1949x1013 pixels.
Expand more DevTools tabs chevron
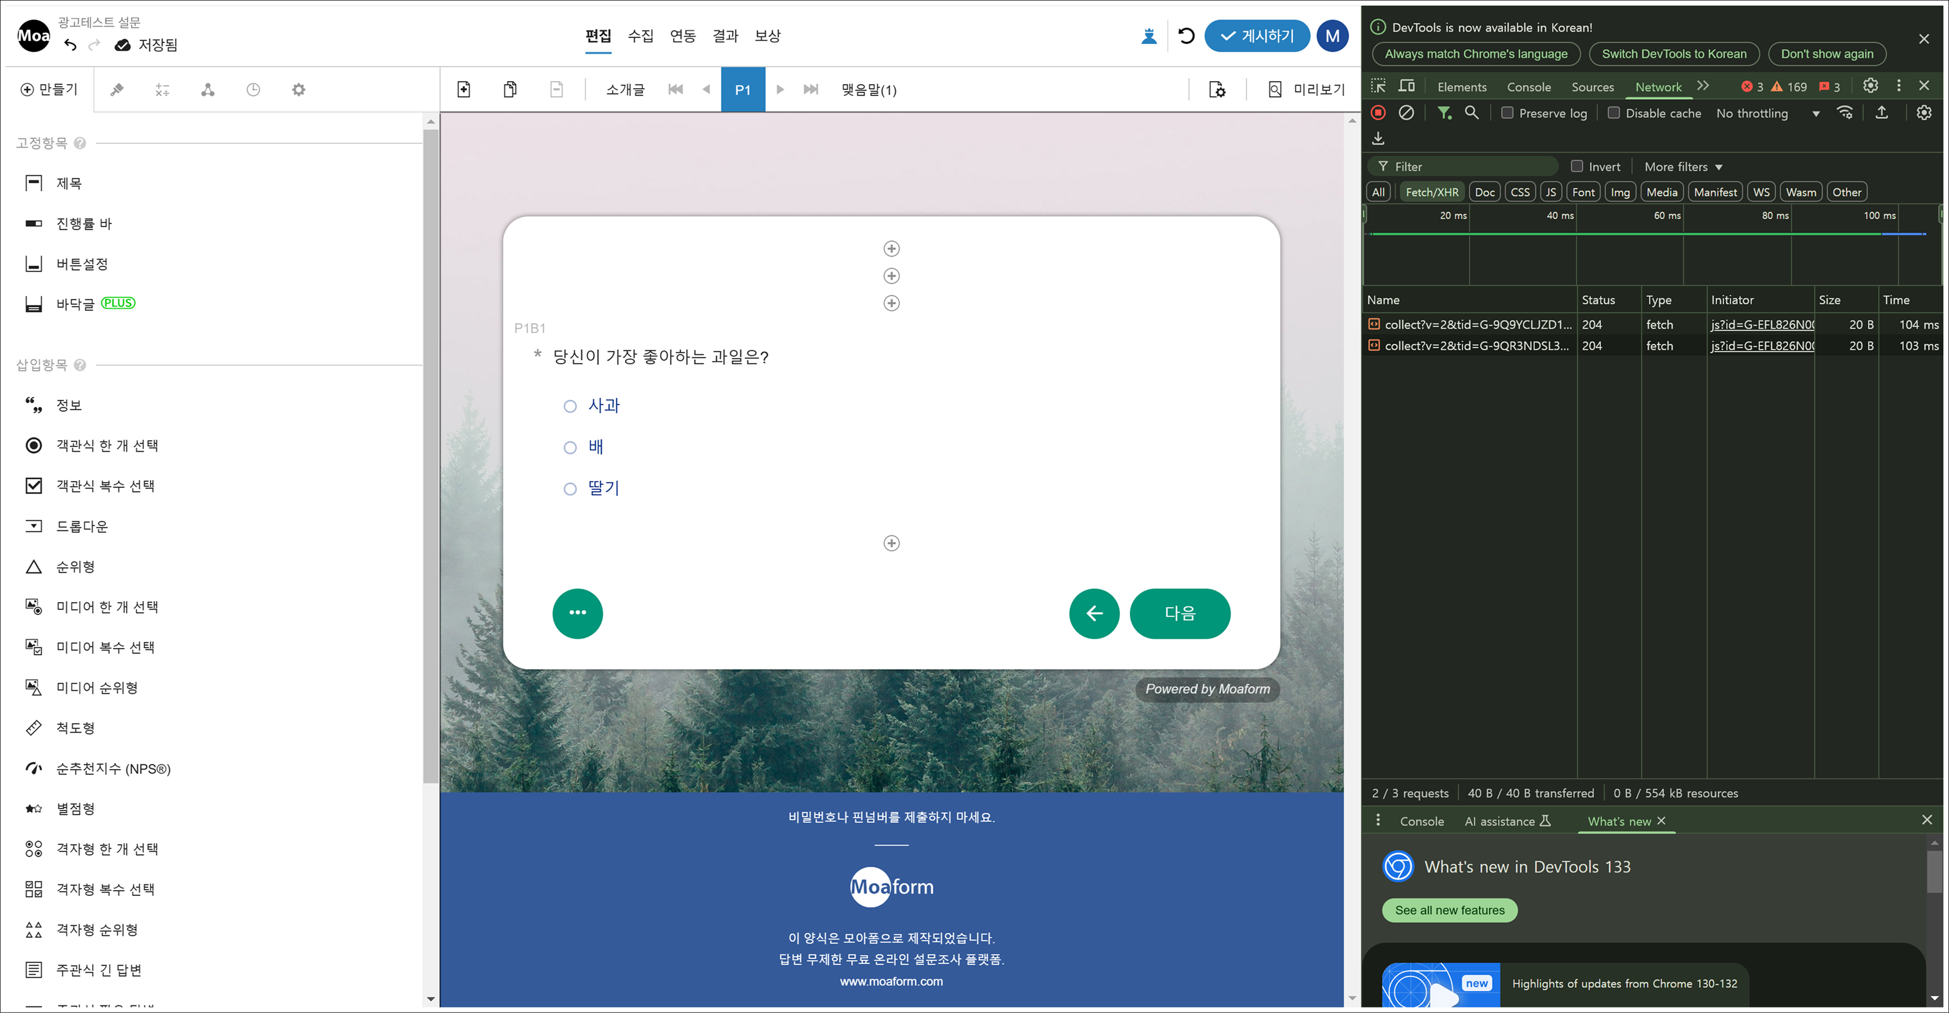1703,86
